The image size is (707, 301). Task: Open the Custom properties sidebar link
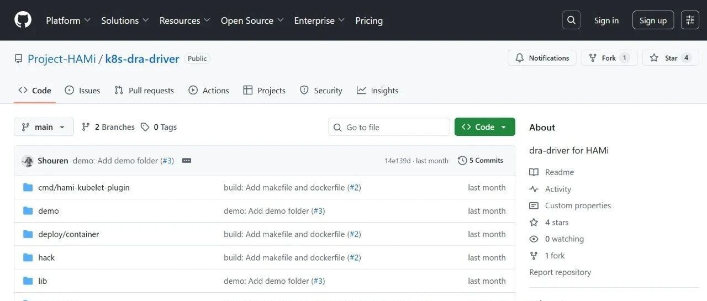point(578,205)
